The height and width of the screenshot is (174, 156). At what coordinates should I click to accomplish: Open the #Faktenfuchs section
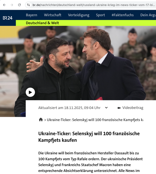[123, 15]
